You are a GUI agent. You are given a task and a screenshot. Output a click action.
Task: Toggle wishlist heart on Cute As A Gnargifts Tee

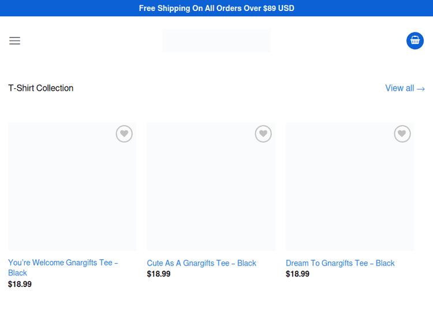[263, 134]
